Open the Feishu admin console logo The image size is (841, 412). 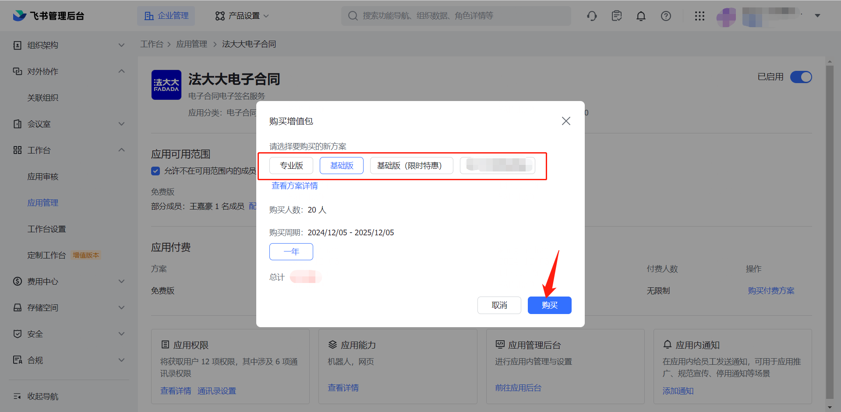(x=48, y=16)
